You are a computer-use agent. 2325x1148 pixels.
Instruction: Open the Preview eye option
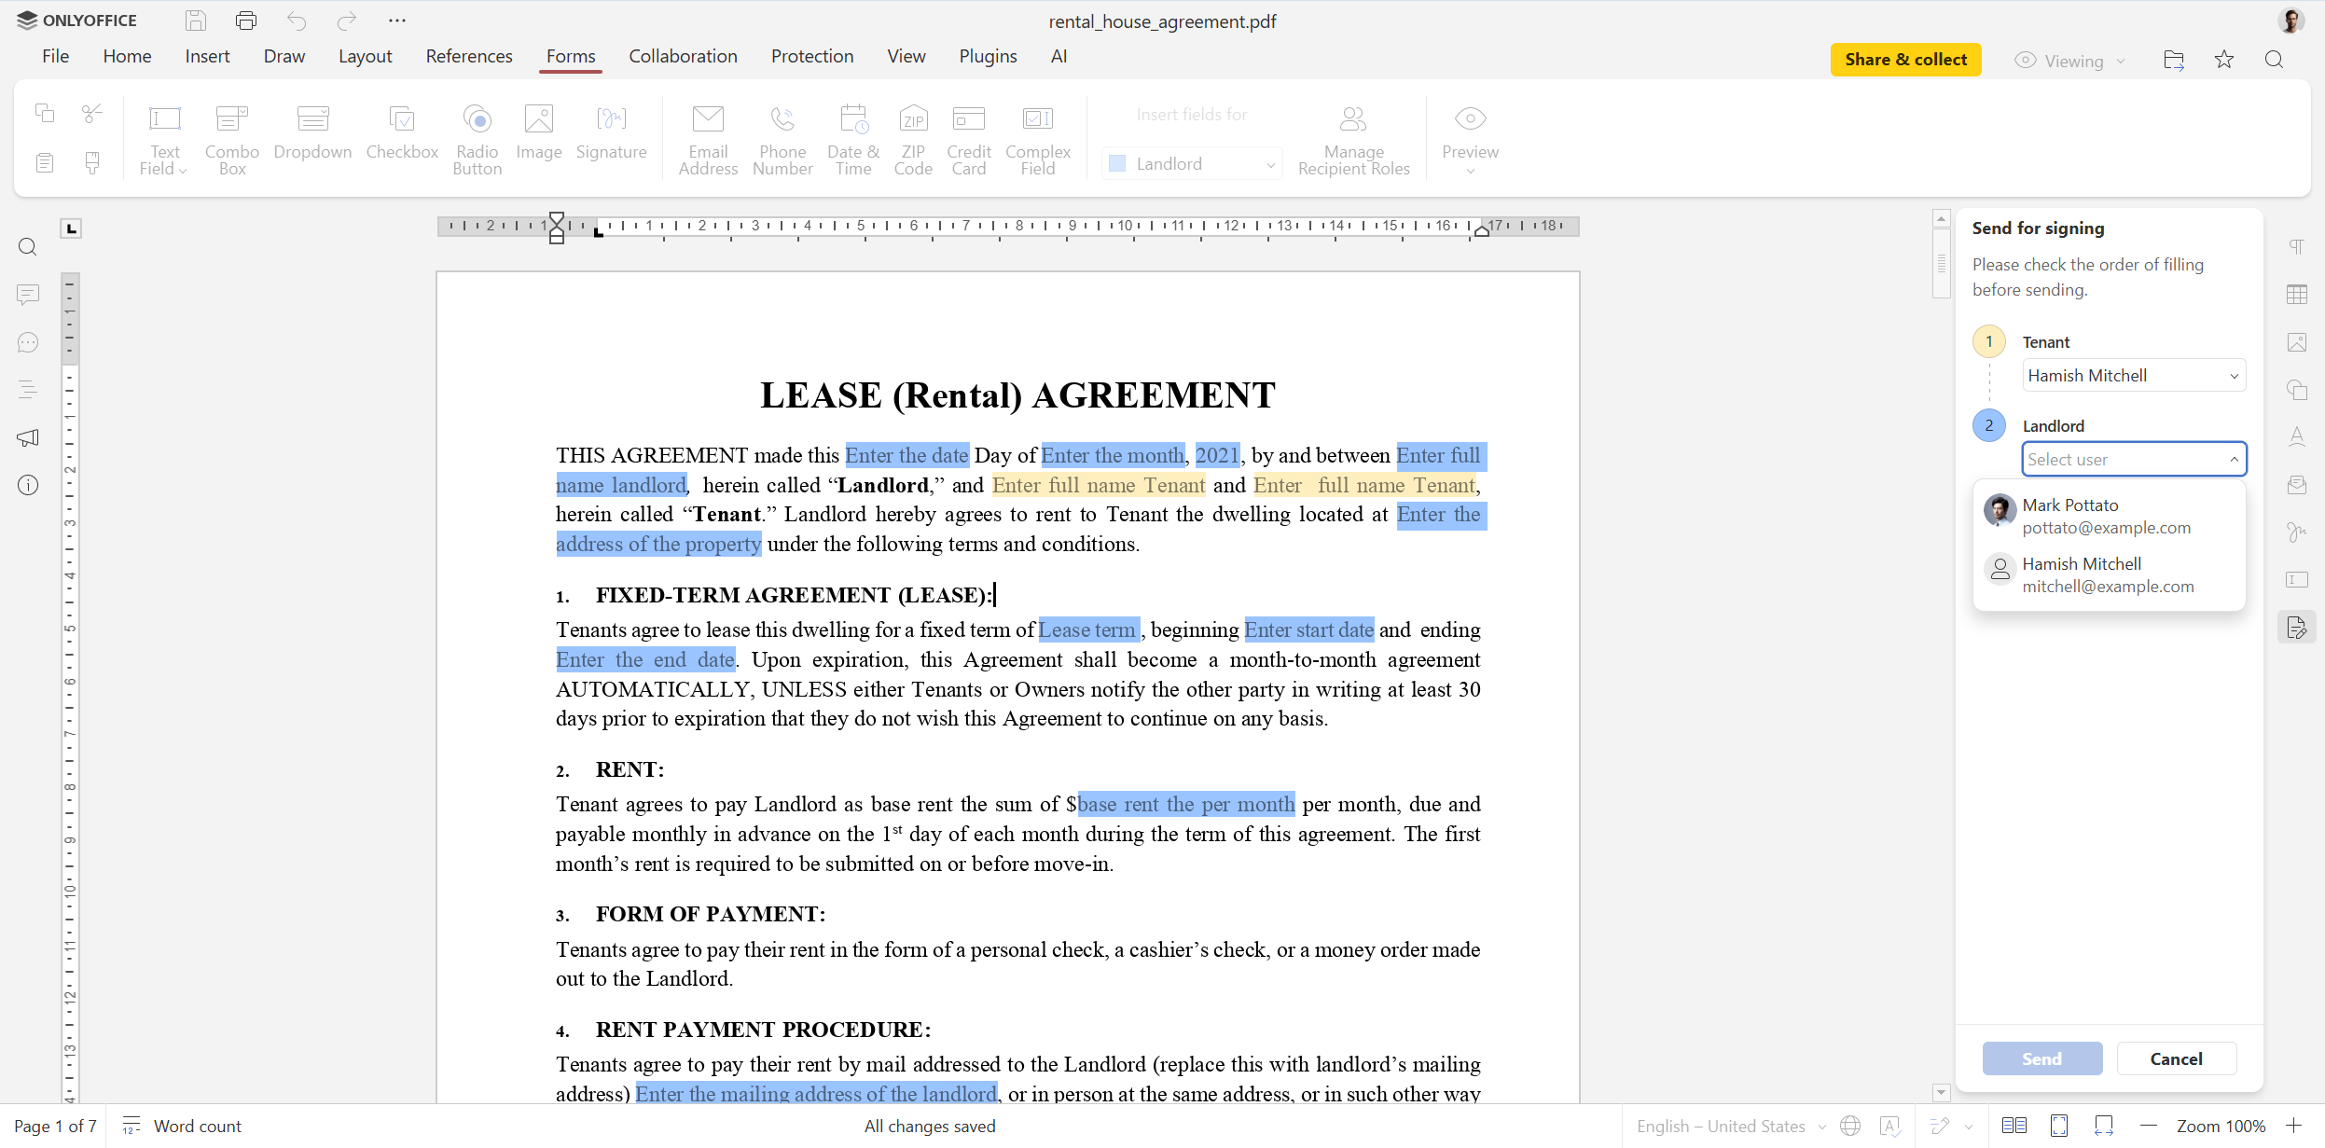(1470, 140)
